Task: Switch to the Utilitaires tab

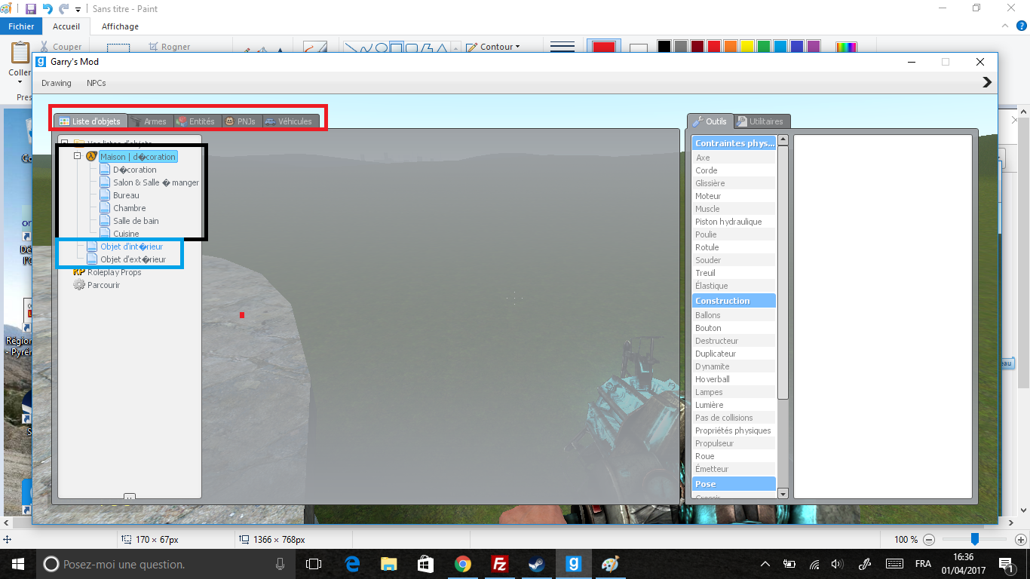Action: [x=761, y=121]
